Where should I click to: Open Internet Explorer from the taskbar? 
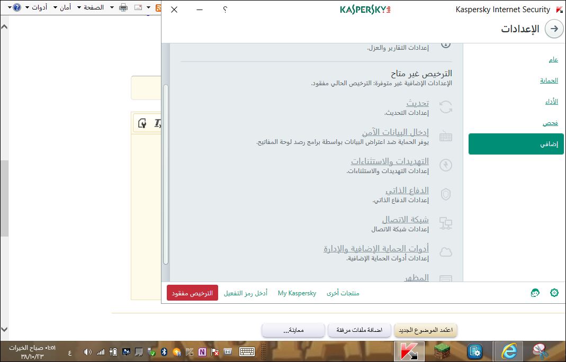pos(509,351)
